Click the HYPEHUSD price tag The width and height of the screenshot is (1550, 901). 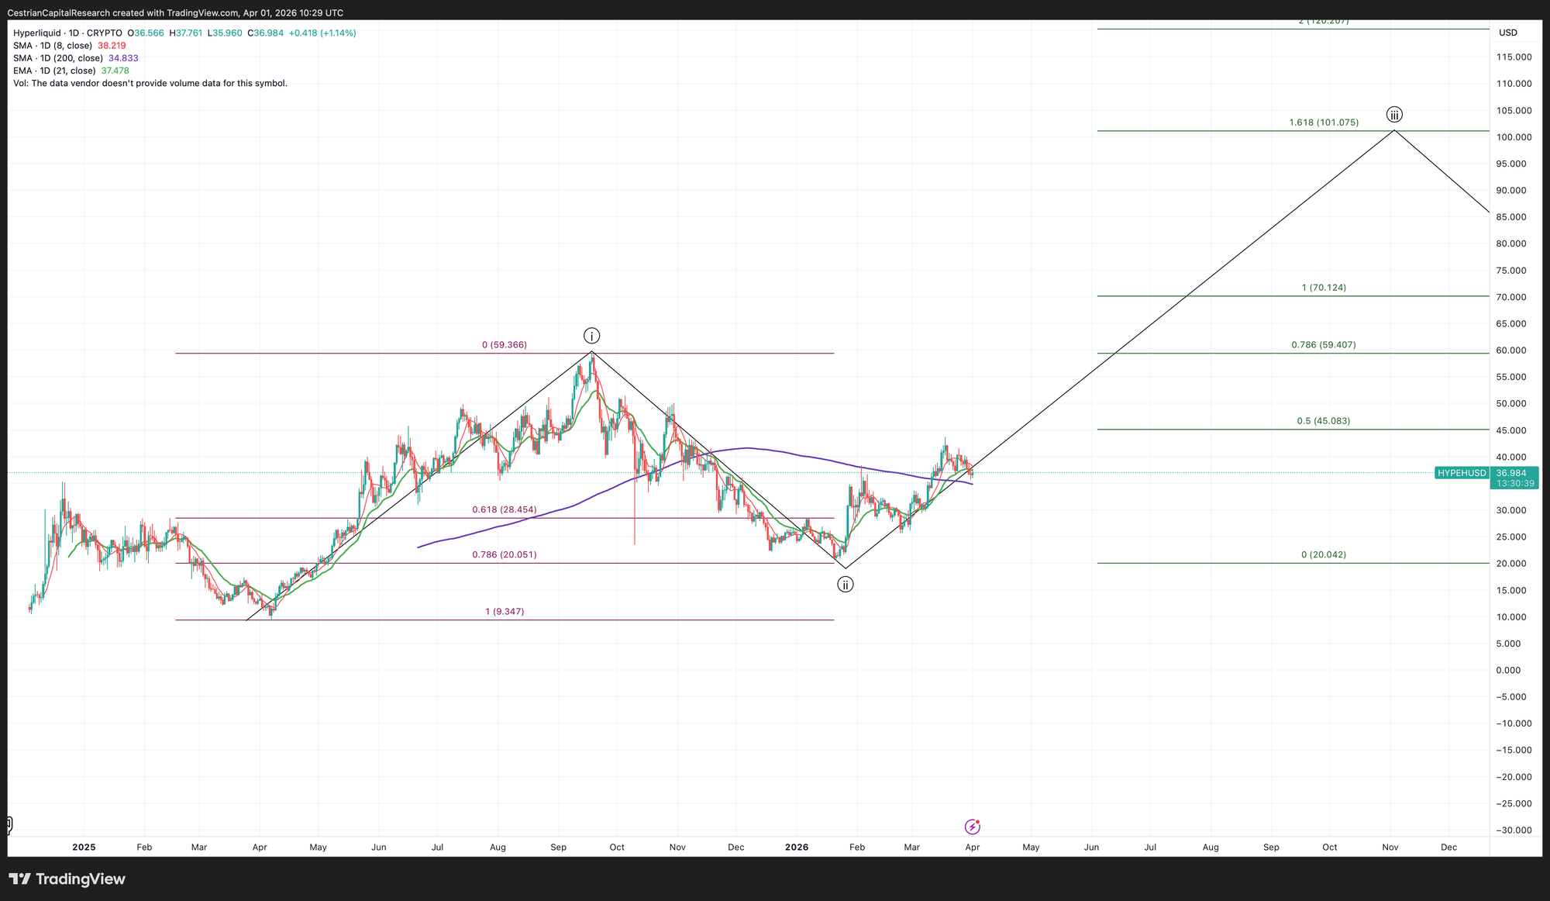[1461, 473]
